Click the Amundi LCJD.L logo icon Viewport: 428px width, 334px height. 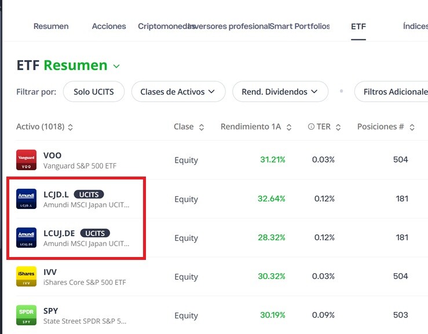(x=26, y=199)
